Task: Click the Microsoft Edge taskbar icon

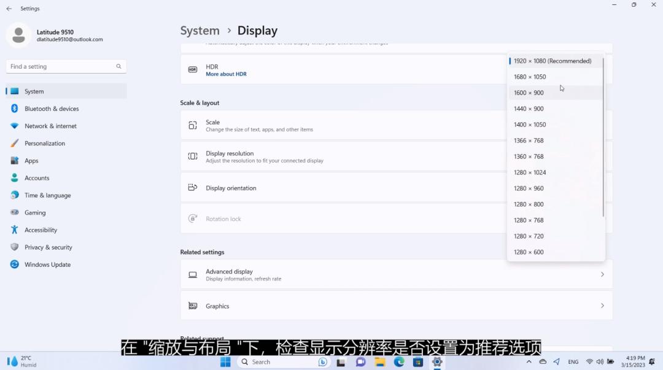Action: [x=399, y=362]
